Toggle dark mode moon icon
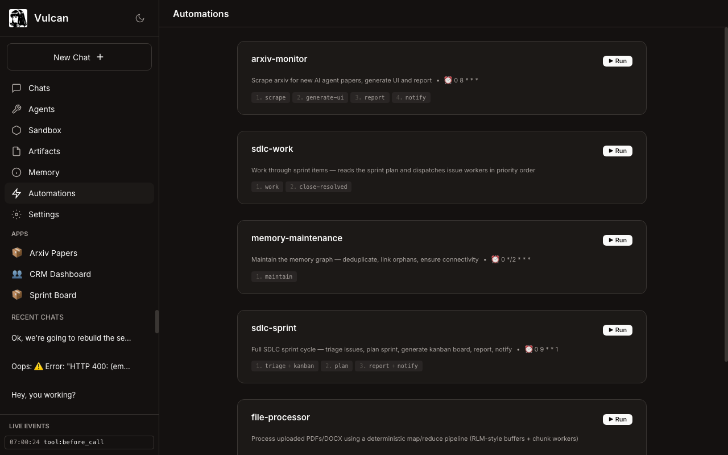The width and height of the screenshot is (728, 455). pos(140,18)
